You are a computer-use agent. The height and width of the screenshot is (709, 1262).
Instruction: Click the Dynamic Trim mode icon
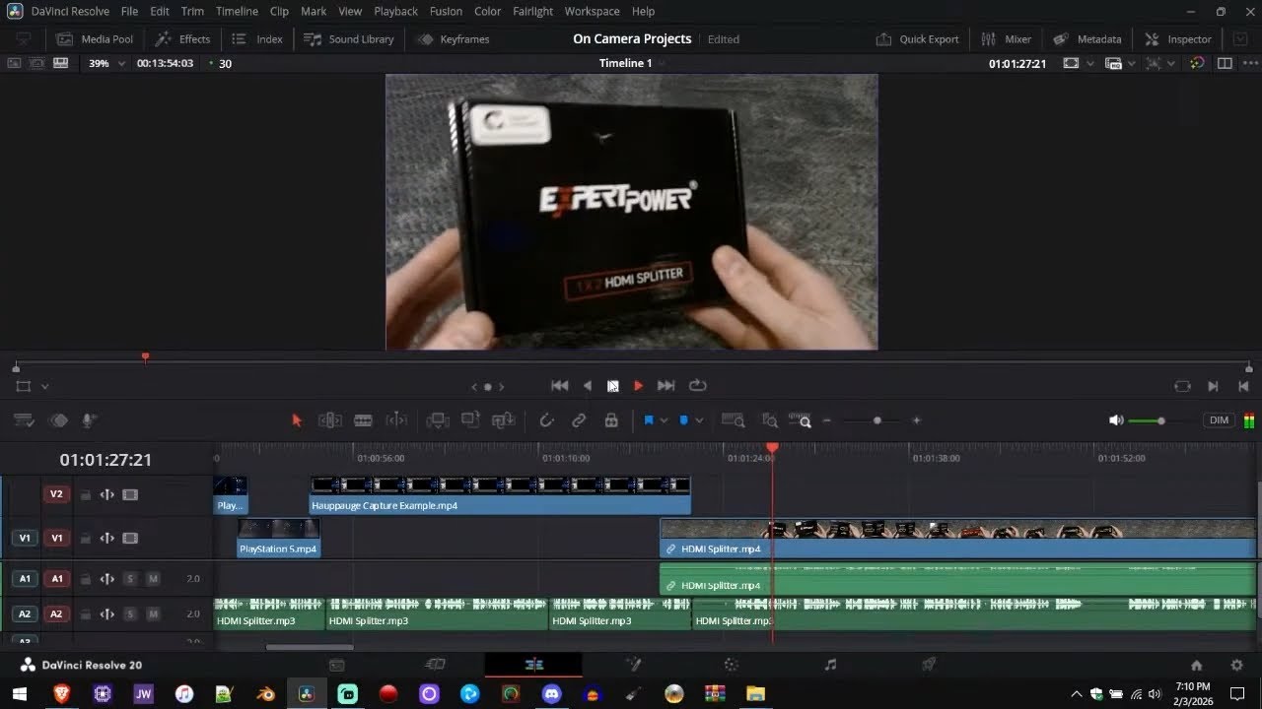click(395, 420)
